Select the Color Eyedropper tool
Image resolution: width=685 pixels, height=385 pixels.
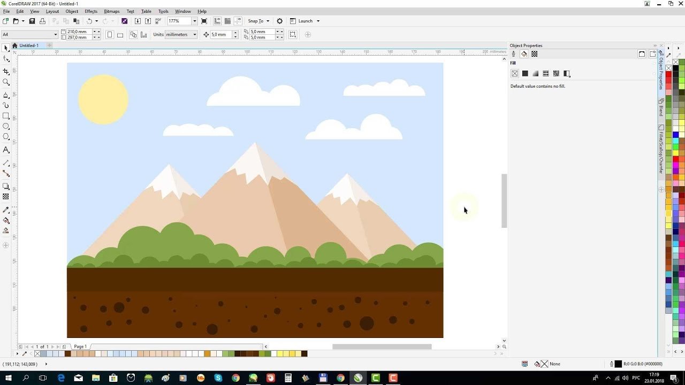(x=6, y=210)
